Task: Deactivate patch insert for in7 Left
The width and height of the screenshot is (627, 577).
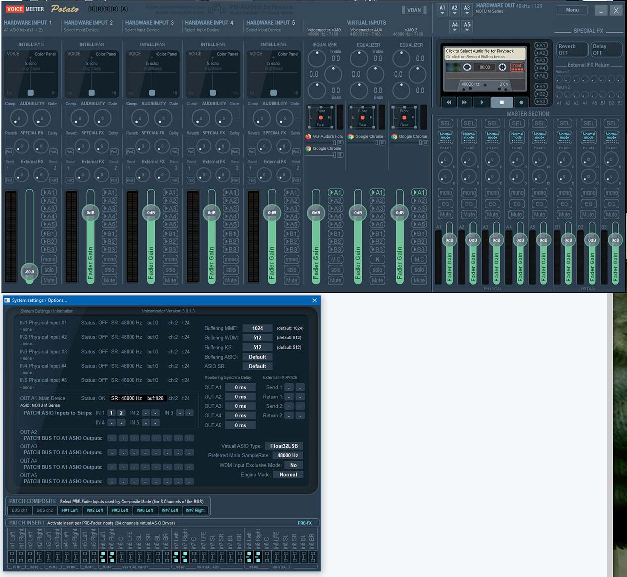Action: pyautogui.click(x=176, y=557)
